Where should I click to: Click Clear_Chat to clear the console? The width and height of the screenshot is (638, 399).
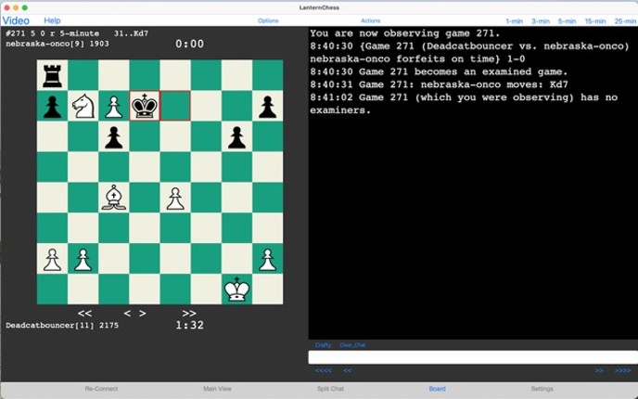[352, 345]
